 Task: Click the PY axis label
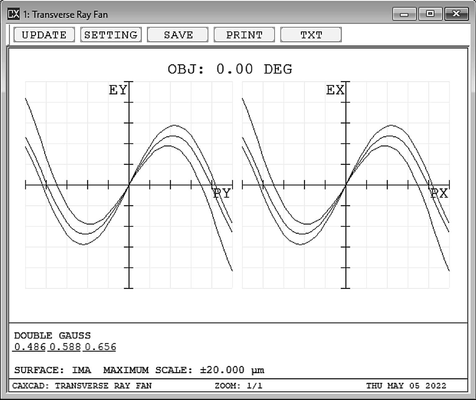coord(222,193)
